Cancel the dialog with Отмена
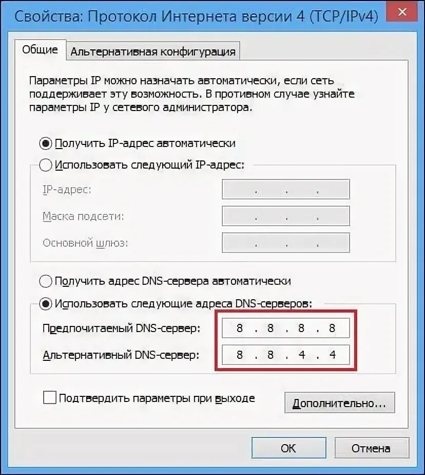The width and height of the screenshot is (425, 475). pos(372,448)
